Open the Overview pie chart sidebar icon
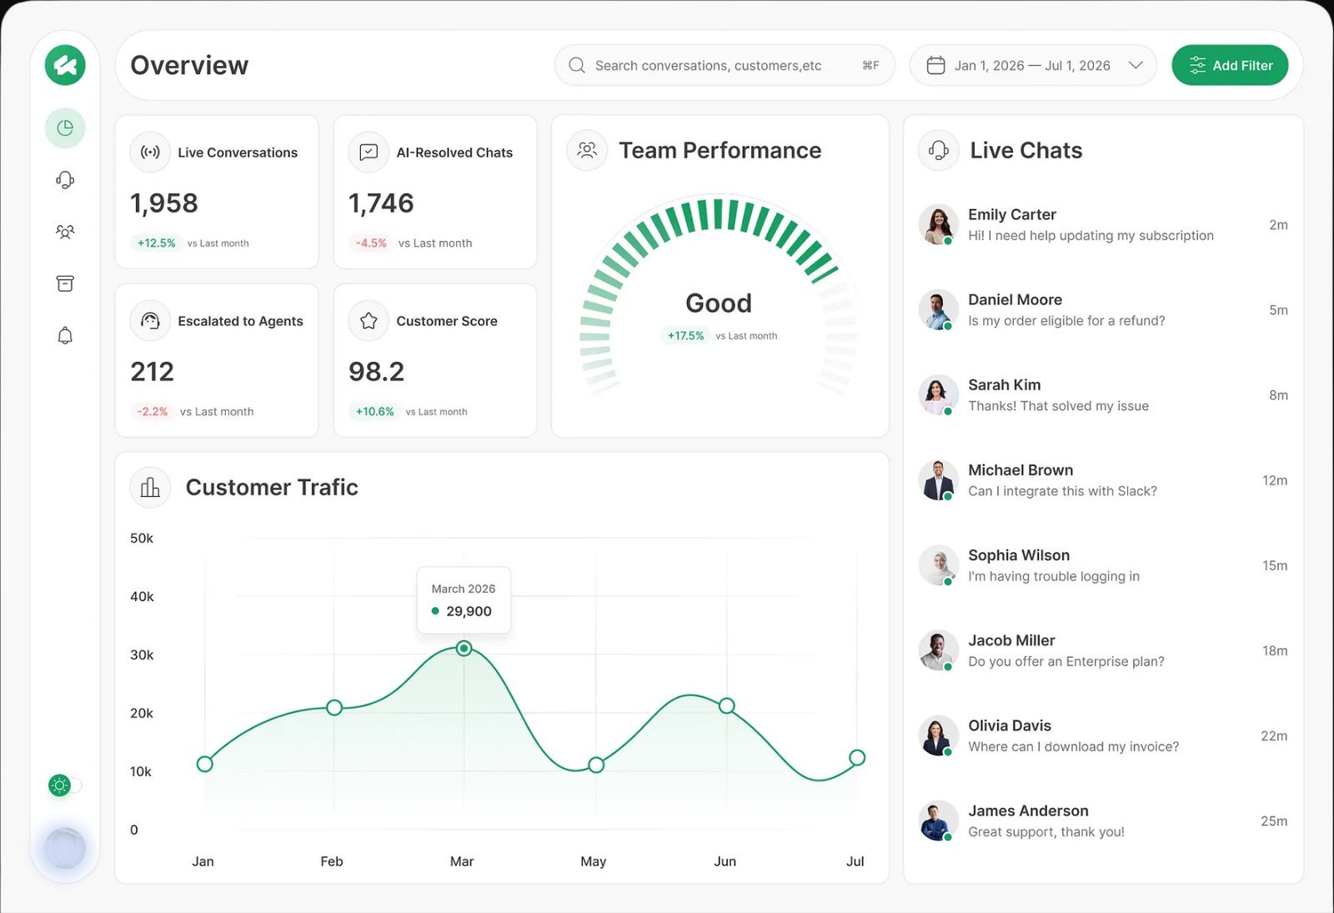 (65, 128)
